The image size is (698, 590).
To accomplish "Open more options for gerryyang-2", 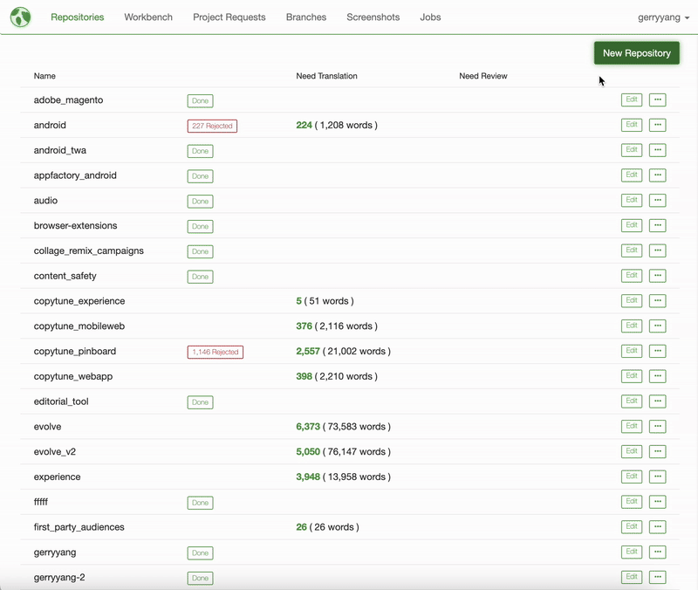I will [x=658, y=577].
